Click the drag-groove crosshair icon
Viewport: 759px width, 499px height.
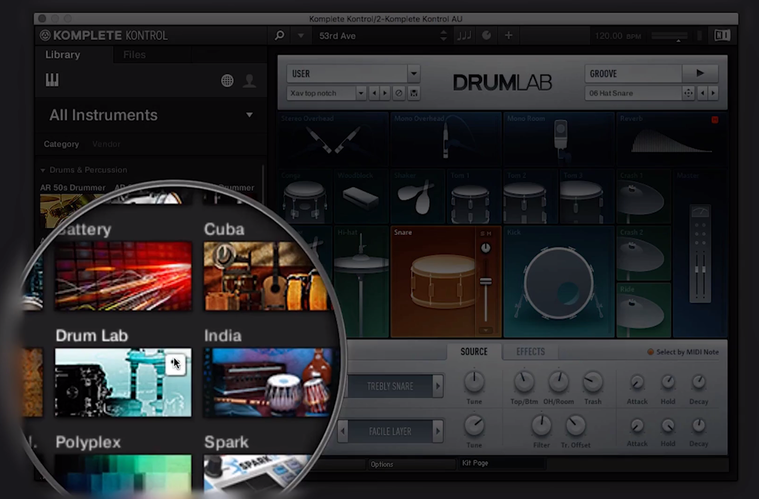tap(688, 93)
